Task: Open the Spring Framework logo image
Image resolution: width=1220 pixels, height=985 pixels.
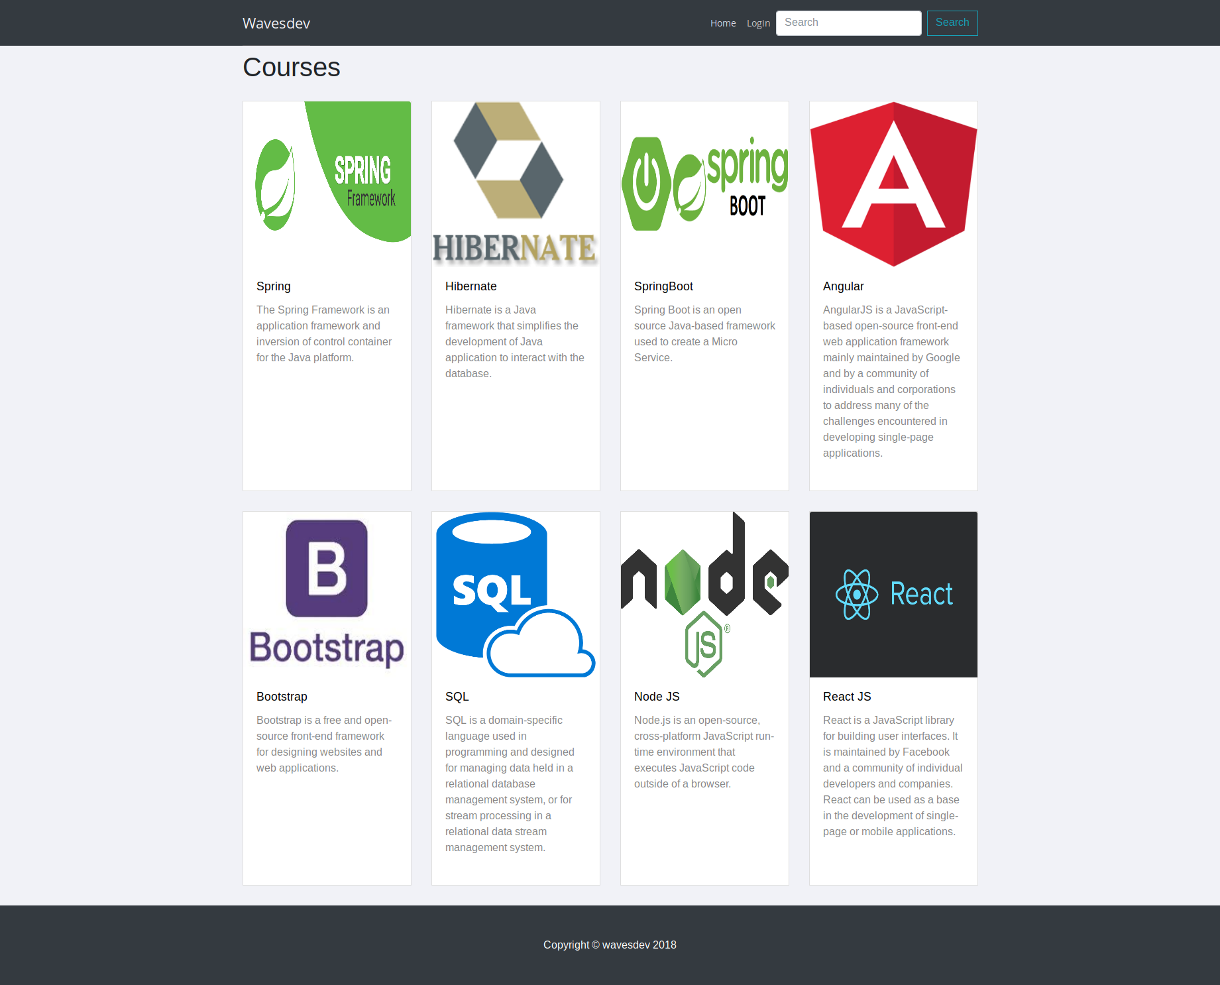Action: [327, 184]
